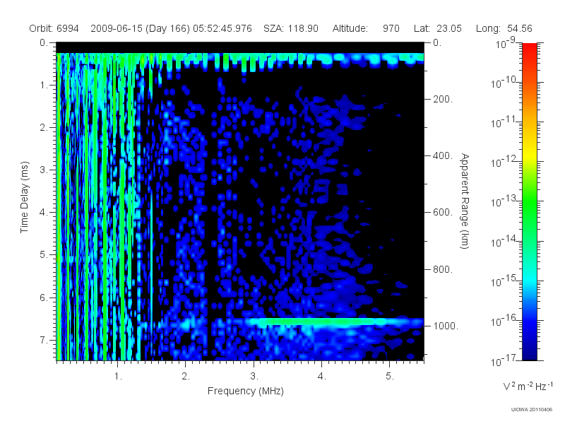
Task: Click the frequency tick label '1.'
Action: [118, 376]
